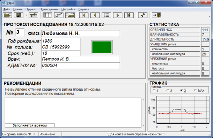This screenshot has width=213, height=138.
Task: Open the Пациент menu
Action: (31, 9)
